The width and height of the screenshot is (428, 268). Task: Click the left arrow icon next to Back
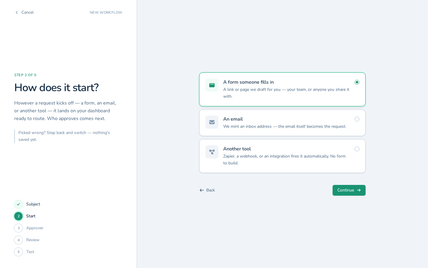pos(202,190)
